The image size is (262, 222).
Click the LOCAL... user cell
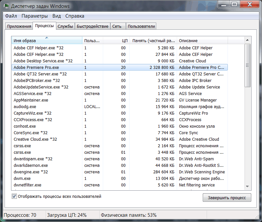pyautogui.click(x=92, y=106)
